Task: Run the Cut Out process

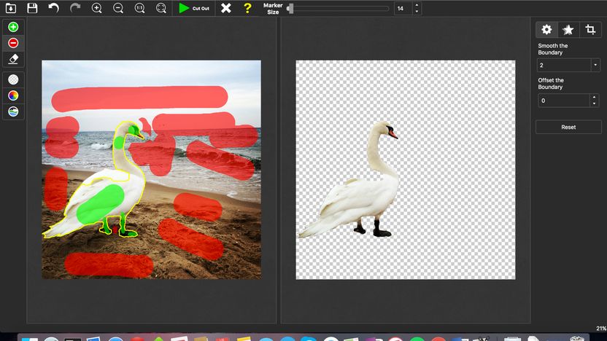Action: [x=194, y=8]
